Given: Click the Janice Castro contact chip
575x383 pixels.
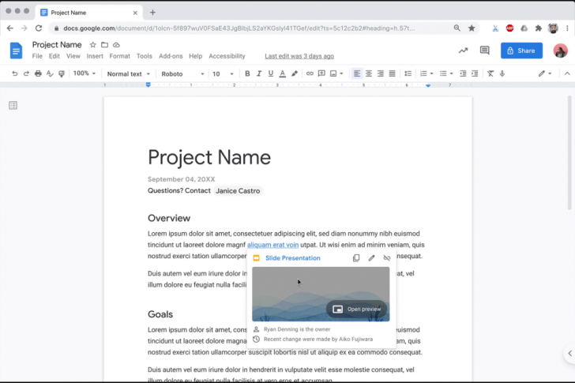Looking at the screenshot, I should (238, 191).
